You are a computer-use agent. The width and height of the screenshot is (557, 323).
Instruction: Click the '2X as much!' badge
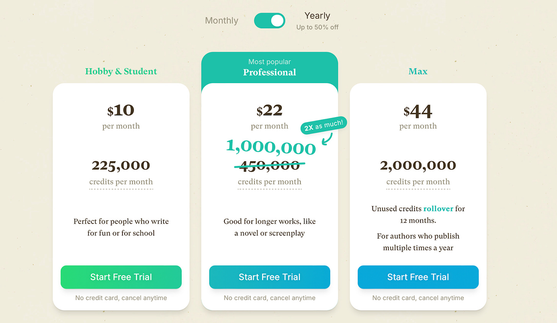point(324,125)
